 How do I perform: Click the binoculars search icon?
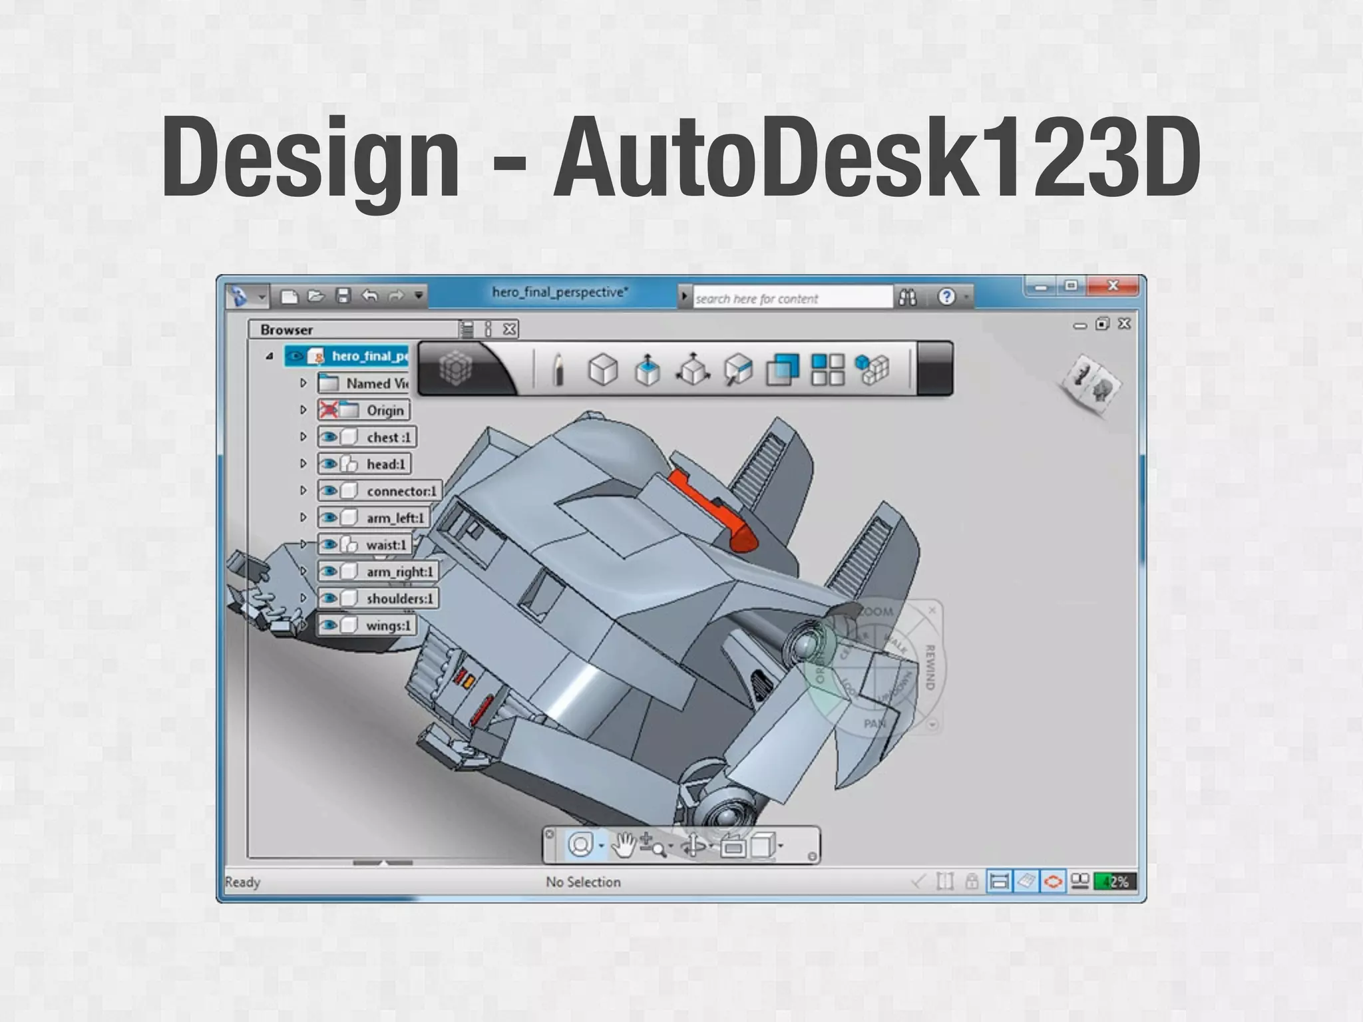pos(908,297)
